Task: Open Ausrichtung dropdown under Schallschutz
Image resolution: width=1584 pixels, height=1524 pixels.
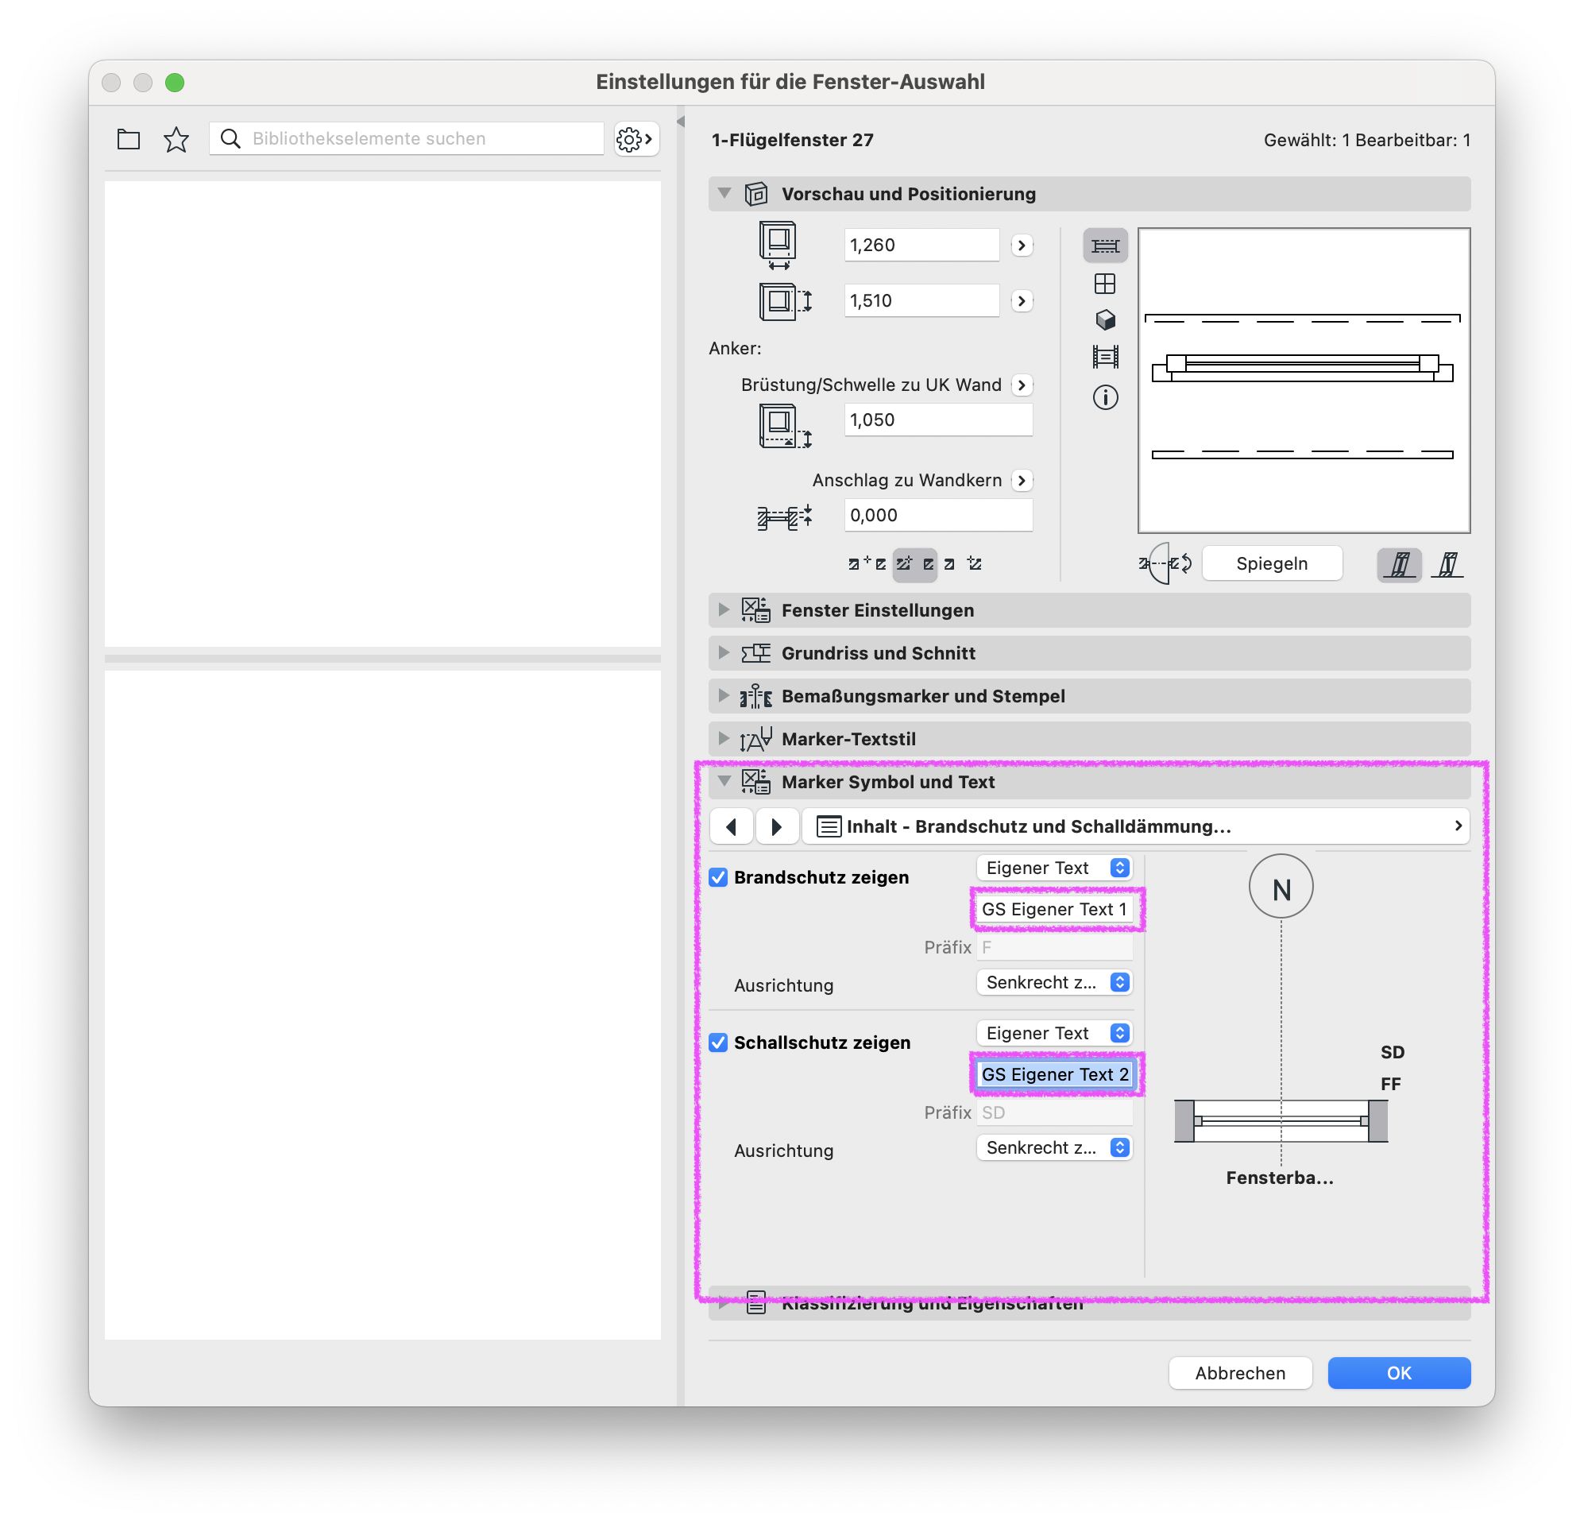Action: (x=1054, y=1148)
